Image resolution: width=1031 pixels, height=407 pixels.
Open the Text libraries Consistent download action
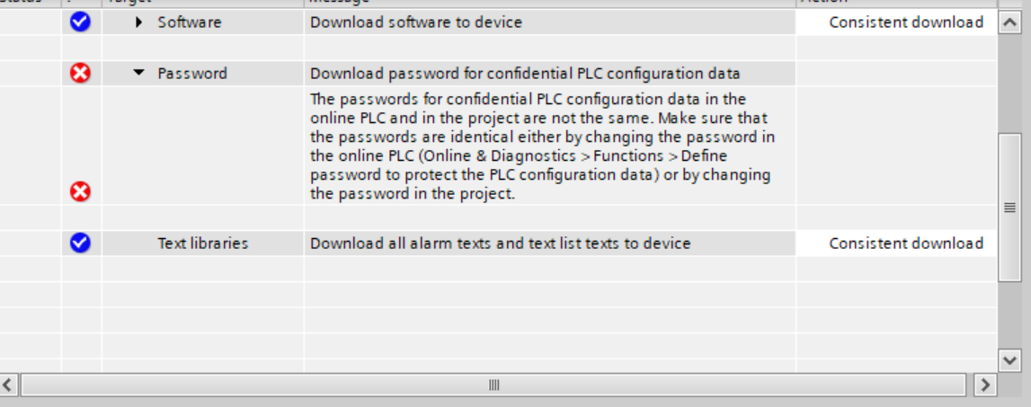coord(905,243)
